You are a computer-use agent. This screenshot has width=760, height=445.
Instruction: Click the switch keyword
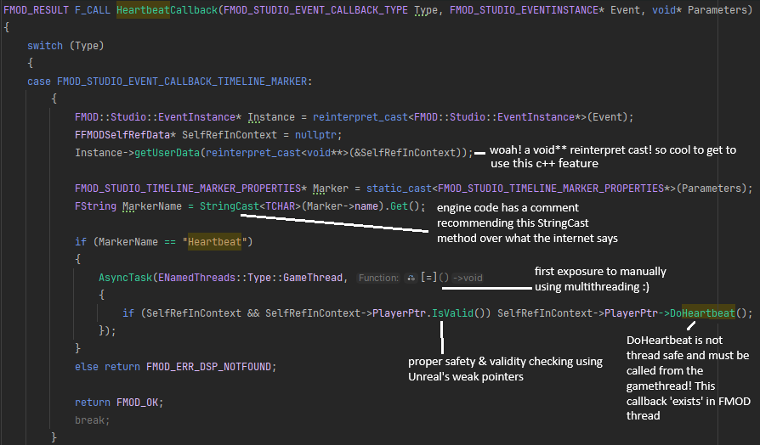point(45,46)
